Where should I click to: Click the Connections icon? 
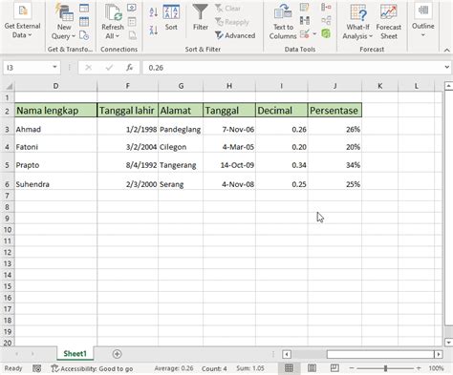point(132,8)
